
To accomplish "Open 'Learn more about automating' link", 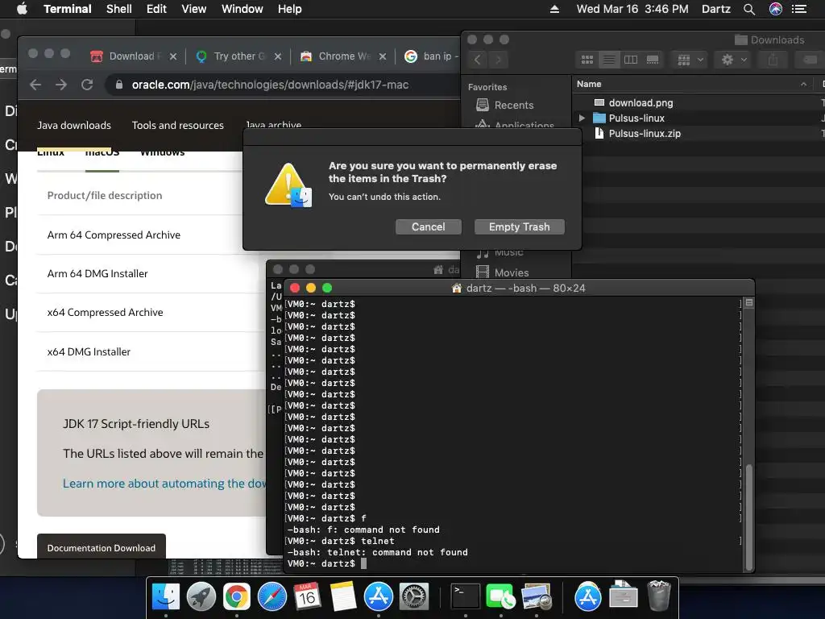I will pyautogui.click(x=164, y=484).
